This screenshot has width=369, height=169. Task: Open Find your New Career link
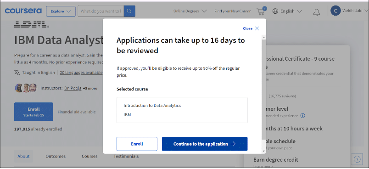(233, 11)
